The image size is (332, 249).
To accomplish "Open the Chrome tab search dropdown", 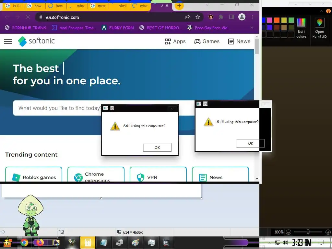I will pos(207,5).
